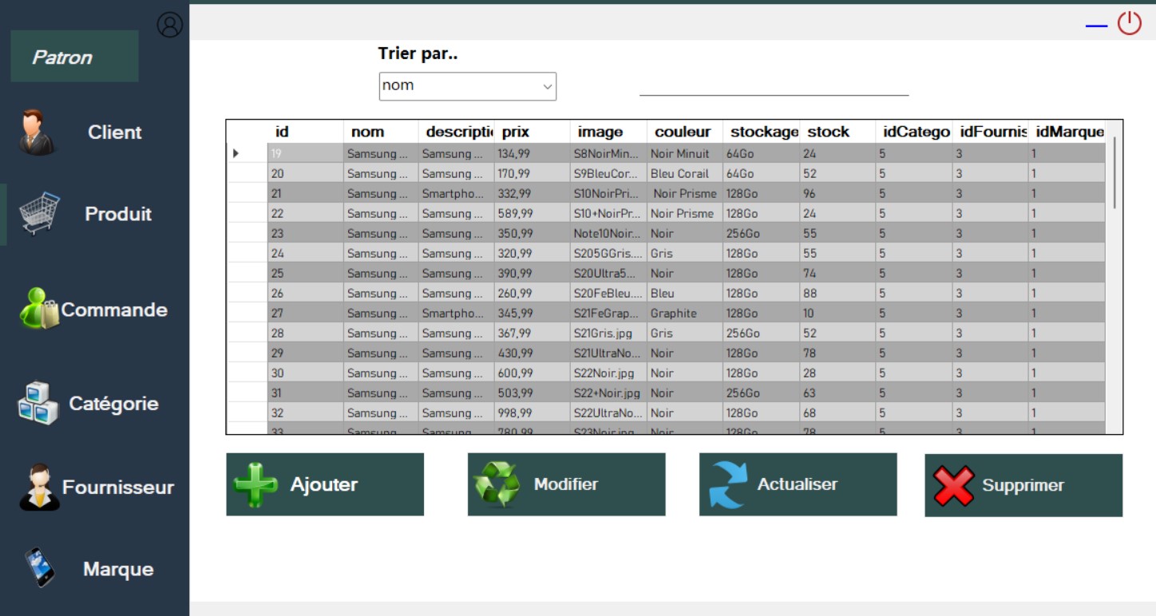Screen dimensions: 1156x616
Task: Open the Client menu label
Action: point(115,132)
